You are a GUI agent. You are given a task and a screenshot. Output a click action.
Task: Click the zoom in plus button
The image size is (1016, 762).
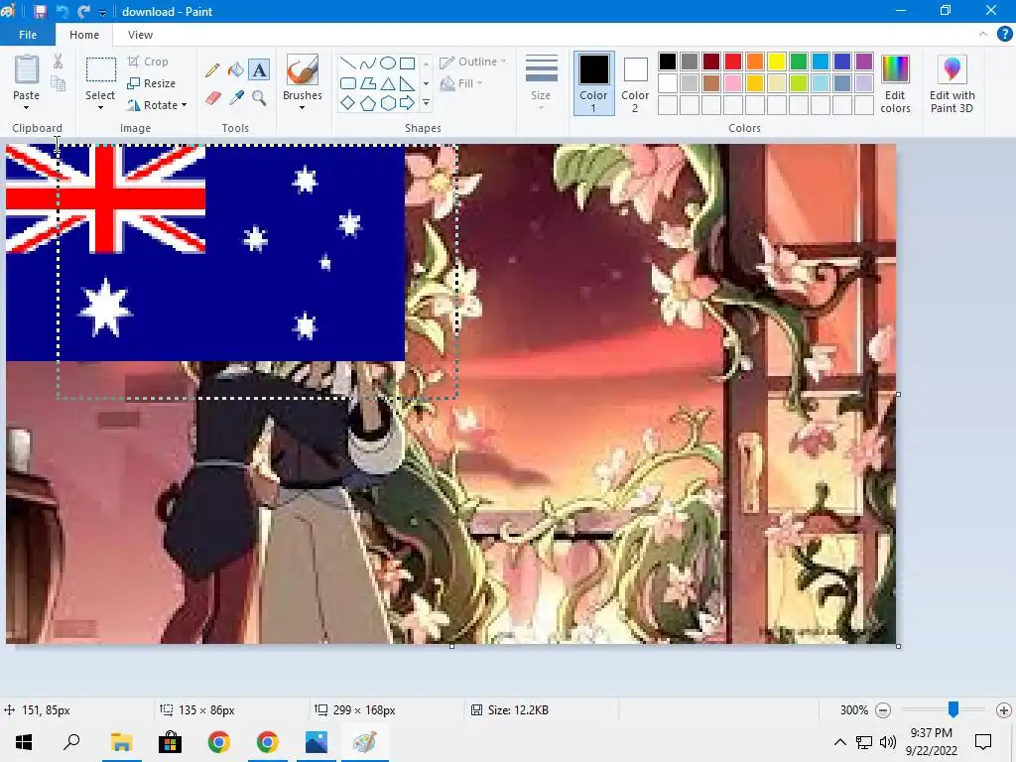[1004, 710]
